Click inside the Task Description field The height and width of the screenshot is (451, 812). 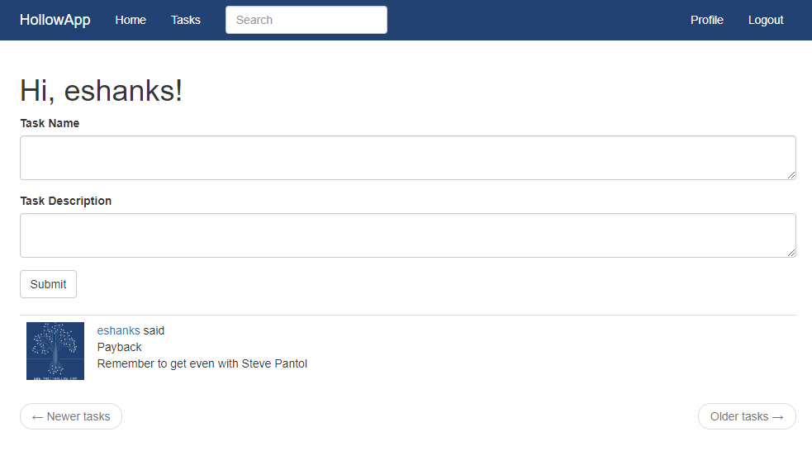[407, 235]
